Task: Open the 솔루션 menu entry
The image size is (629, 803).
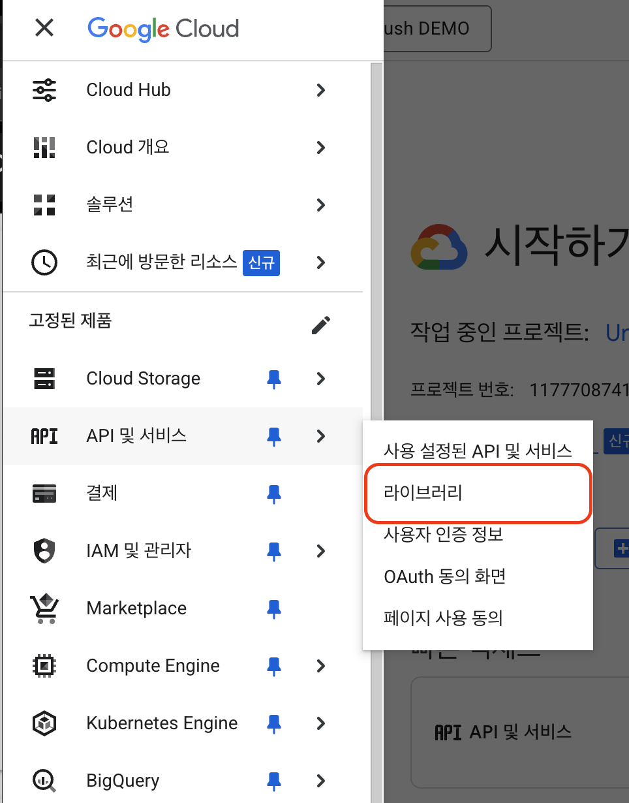Action: click(x=183, y=205)
